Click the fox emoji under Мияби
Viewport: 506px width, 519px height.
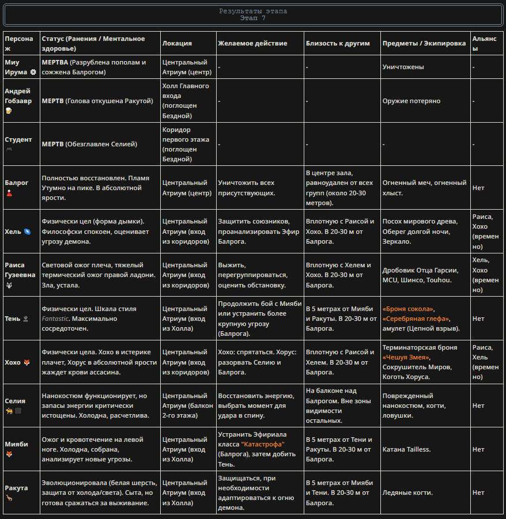[9, 454]
